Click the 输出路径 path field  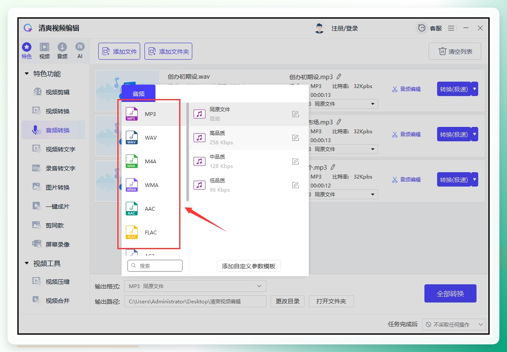pyautogui.click(x=195, y=301)
